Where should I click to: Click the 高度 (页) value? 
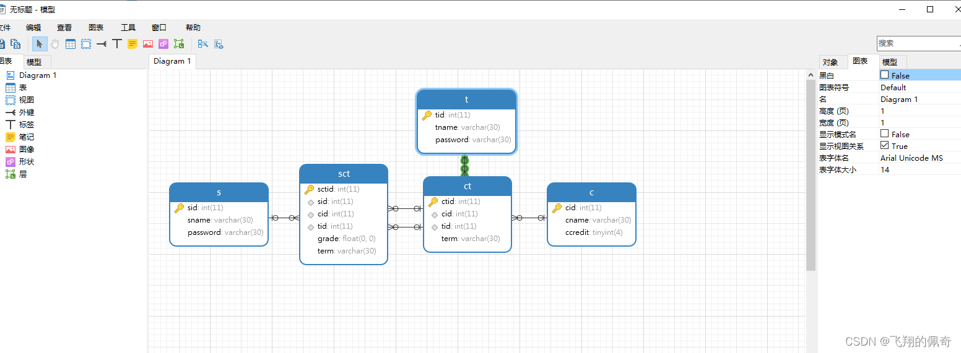(x=920, y=111)
